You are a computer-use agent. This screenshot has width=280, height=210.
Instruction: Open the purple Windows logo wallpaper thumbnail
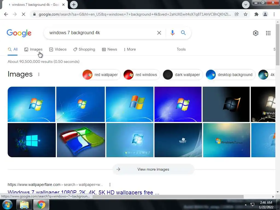[x=178, y=104]
